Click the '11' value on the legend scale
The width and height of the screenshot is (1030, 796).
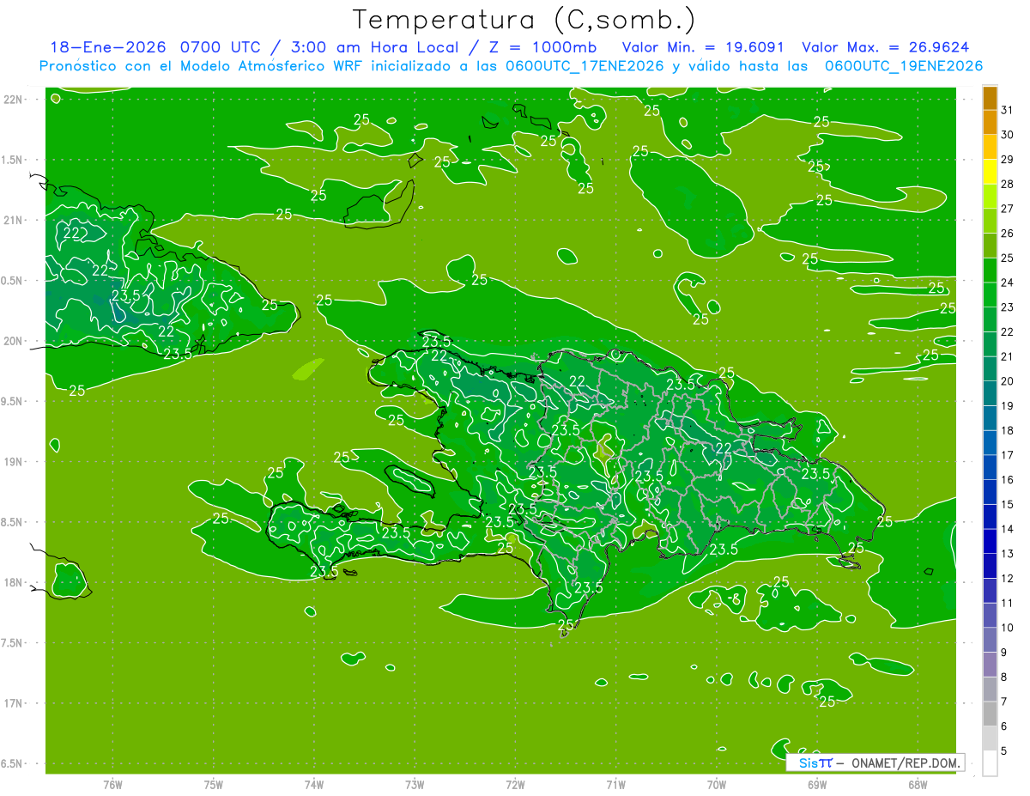(x=1008, y=603)
